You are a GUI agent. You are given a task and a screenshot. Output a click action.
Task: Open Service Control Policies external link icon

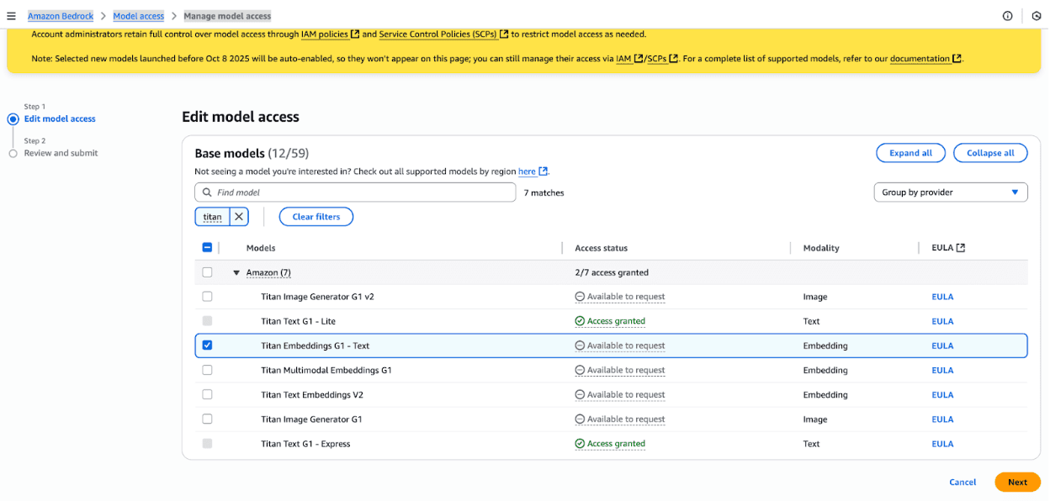click(x=504, y=34)
